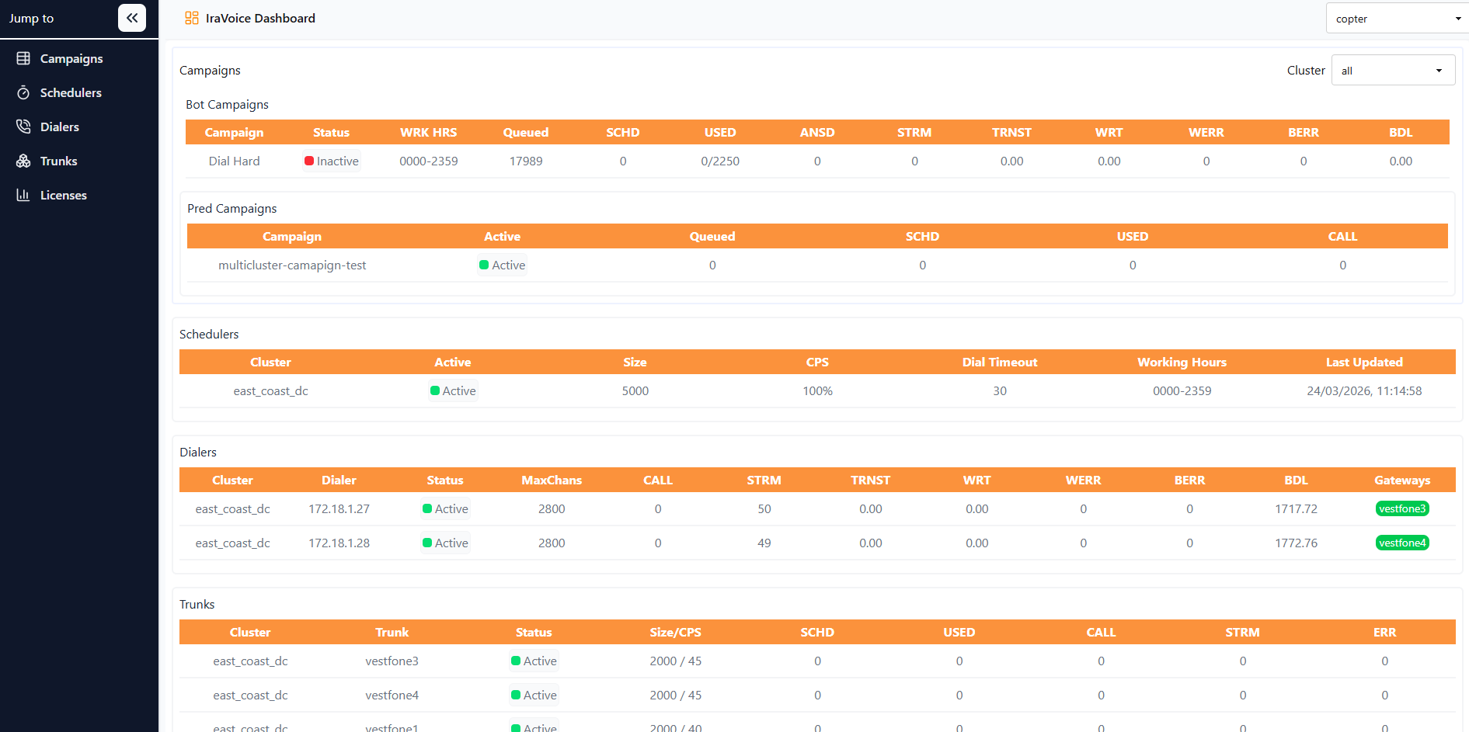Click the Dialers phone icon
This screenshot has height=732, width=1469.
23,127
